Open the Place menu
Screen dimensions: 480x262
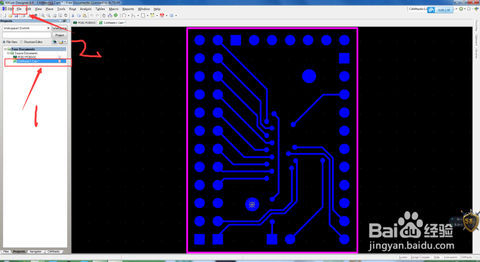[49, 9]
